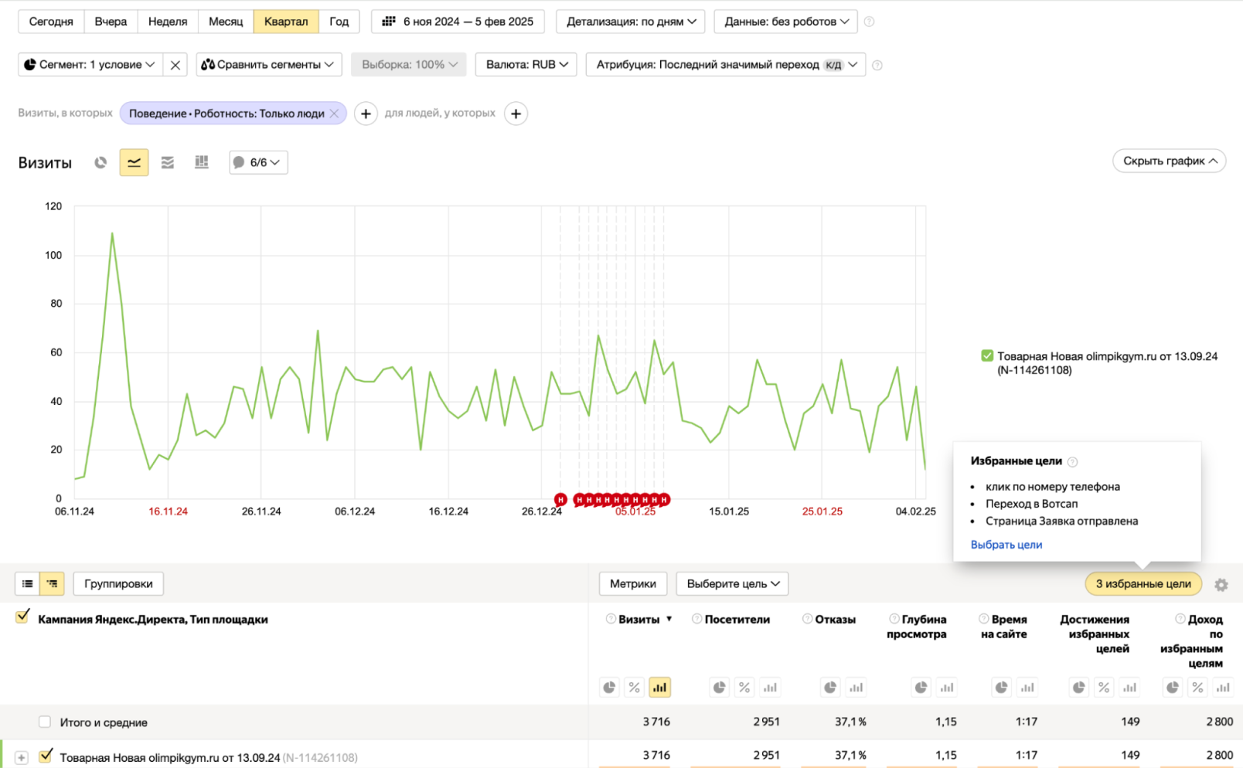
Task: Open help icon beside Избранные цели heading
Action: point(1072,462)
